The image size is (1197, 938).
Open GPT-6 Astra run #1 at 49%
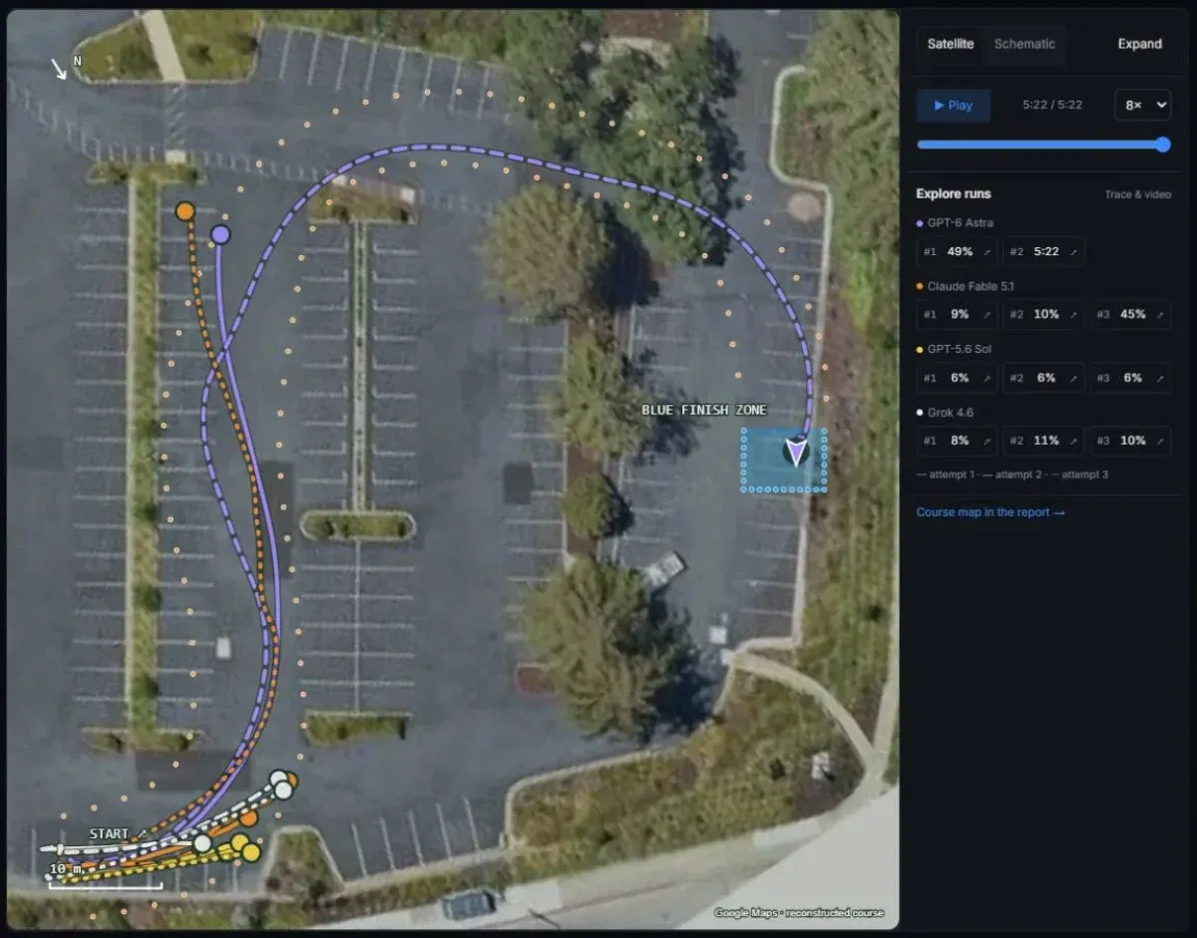pyautogui.click(x=957, y=252)
